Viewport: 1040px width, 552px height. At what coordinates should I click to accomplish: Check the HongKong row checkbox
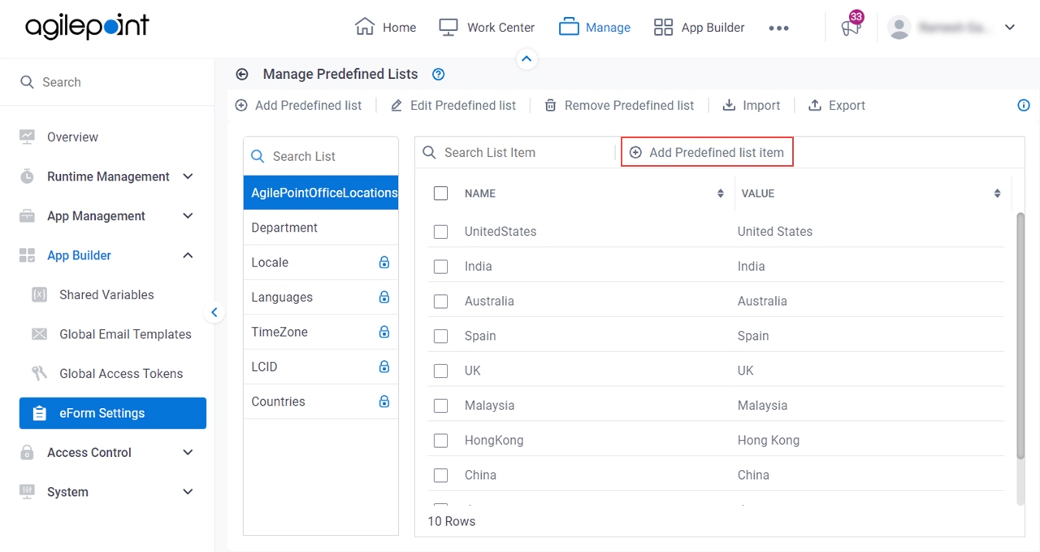tap(440, 441)
